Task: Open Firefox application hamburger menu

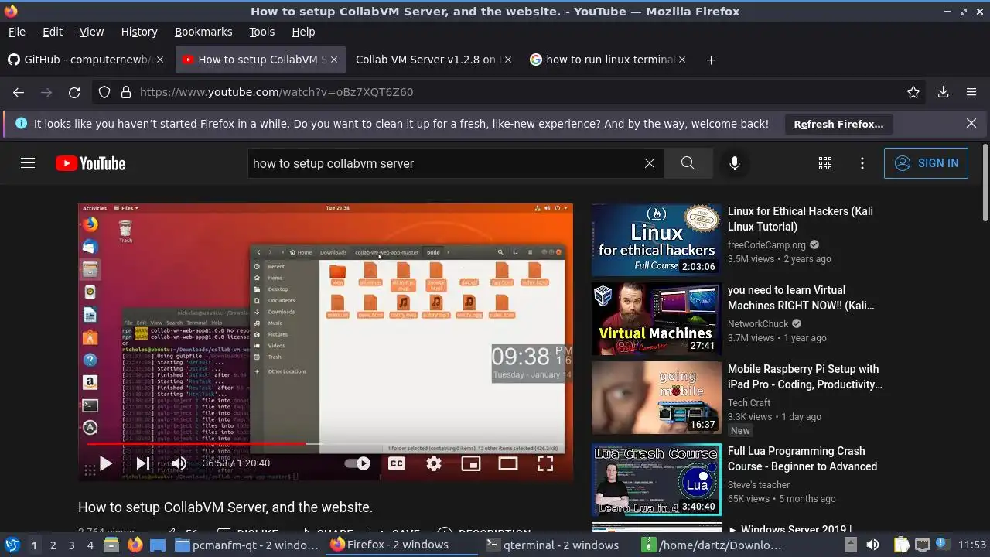Action: [x=971, y=92]
